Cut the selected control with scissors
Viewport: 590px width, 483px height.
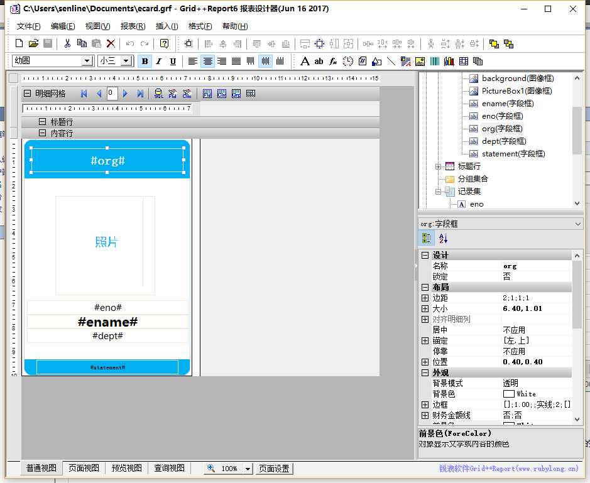(67, 43)
